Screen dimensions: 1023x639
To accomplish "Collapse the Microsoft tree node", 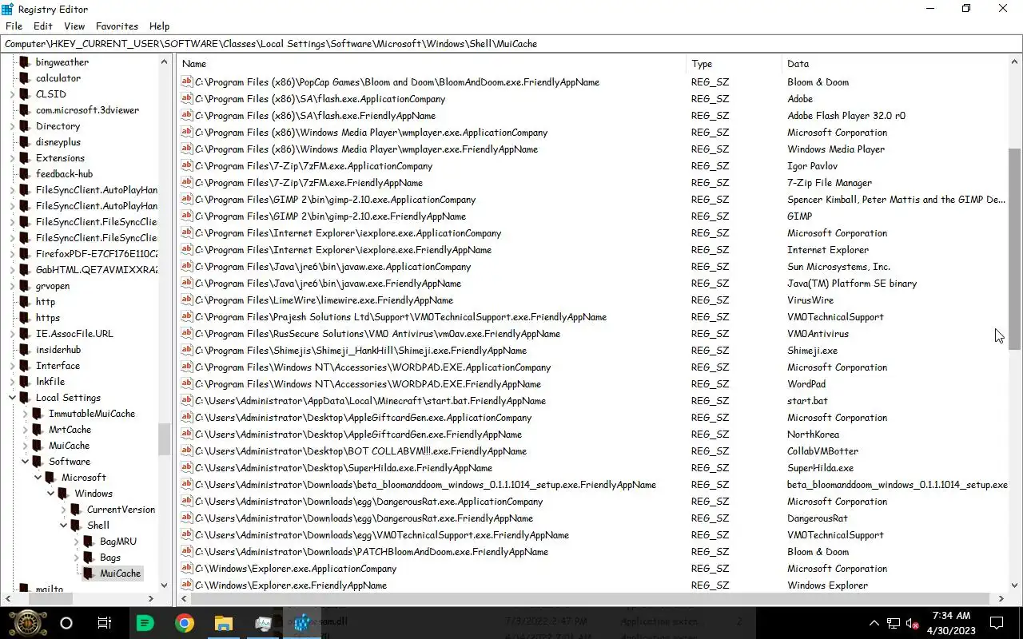I will coord(38,477).
